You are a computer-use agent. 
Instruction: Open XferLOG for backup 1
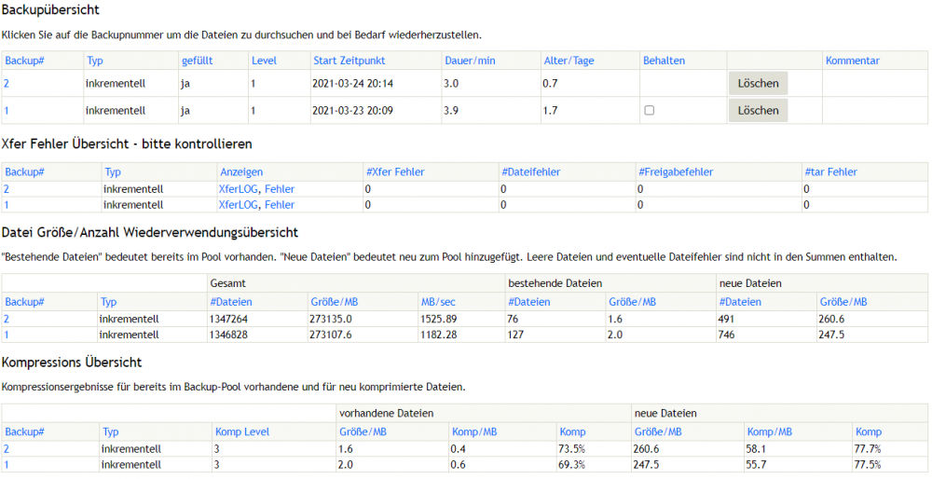(x=239, y=204)
